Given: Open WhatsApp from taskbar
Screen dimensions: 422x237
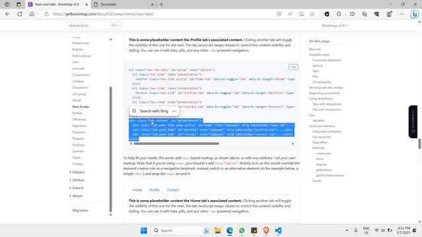Looking at the screenshot, I should pos(242,230).
